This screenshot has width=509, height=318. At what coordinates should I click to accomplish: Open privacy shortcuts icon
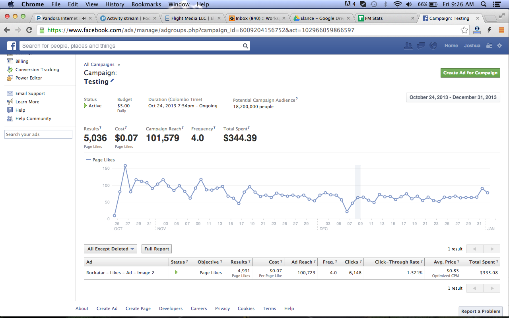(490, 46)
